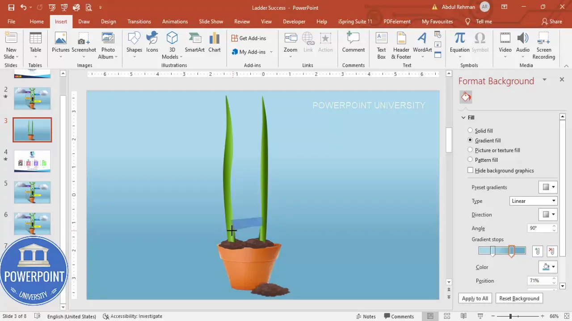
Task: Insert Icons
Action: tap(152, 43)
